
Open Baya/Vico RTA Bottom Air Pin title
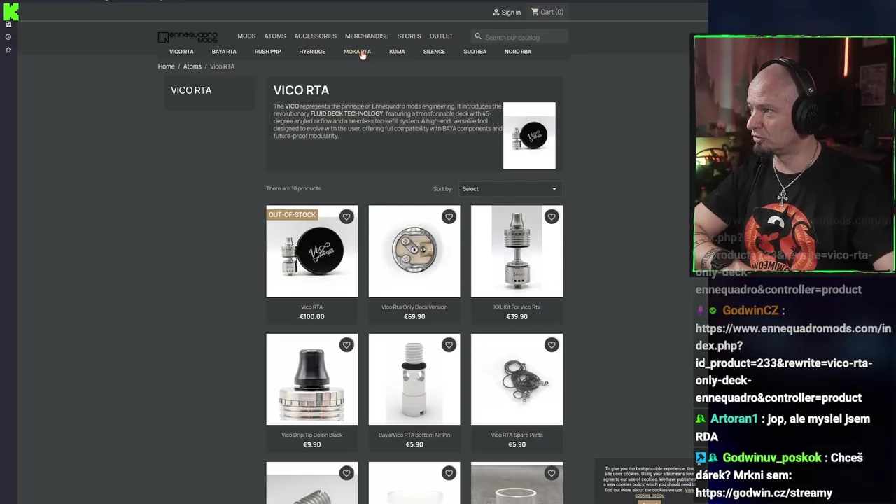(x=414, y=435)
